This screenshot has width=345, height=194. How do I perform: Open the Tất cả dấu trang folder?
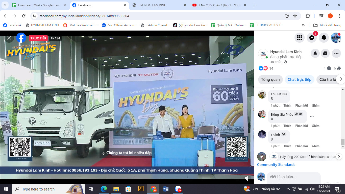point(327,25)
